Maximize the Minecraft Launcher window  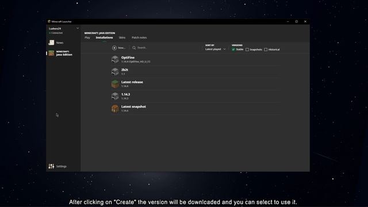point(297,21)
